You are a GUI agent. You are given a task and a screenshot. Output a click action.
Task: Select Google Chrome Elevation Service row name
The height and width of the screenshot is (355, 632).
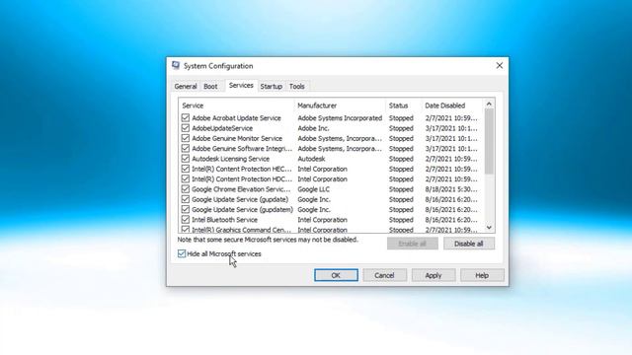(x=241, y=189)
